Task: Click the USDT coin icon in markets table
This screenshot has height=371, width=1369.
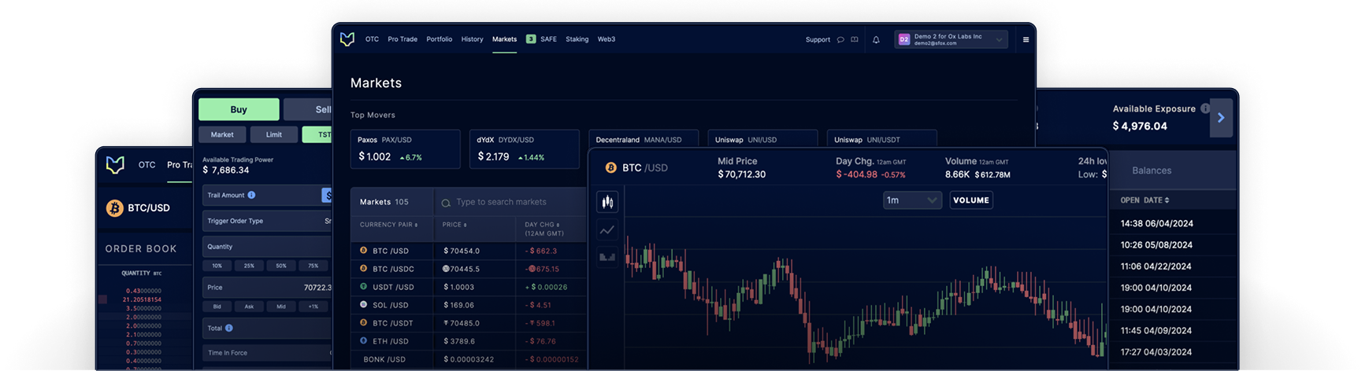Action: (x=363, y=286)
